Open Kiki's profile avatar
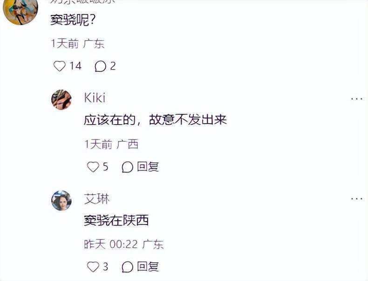Screen dimensions: 368x281 (61, 99)
